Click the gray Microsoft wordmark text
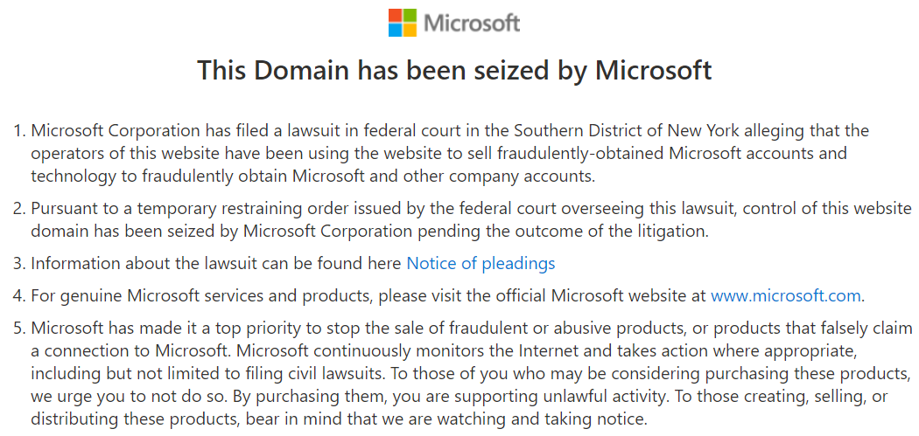The height and width of the screenshot is (436, 919). point(472,24)
